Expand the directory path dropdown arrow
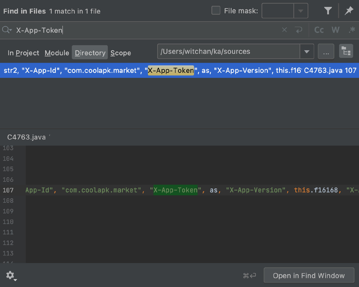Viewport: 359px width, 287px height. (307, 52)
